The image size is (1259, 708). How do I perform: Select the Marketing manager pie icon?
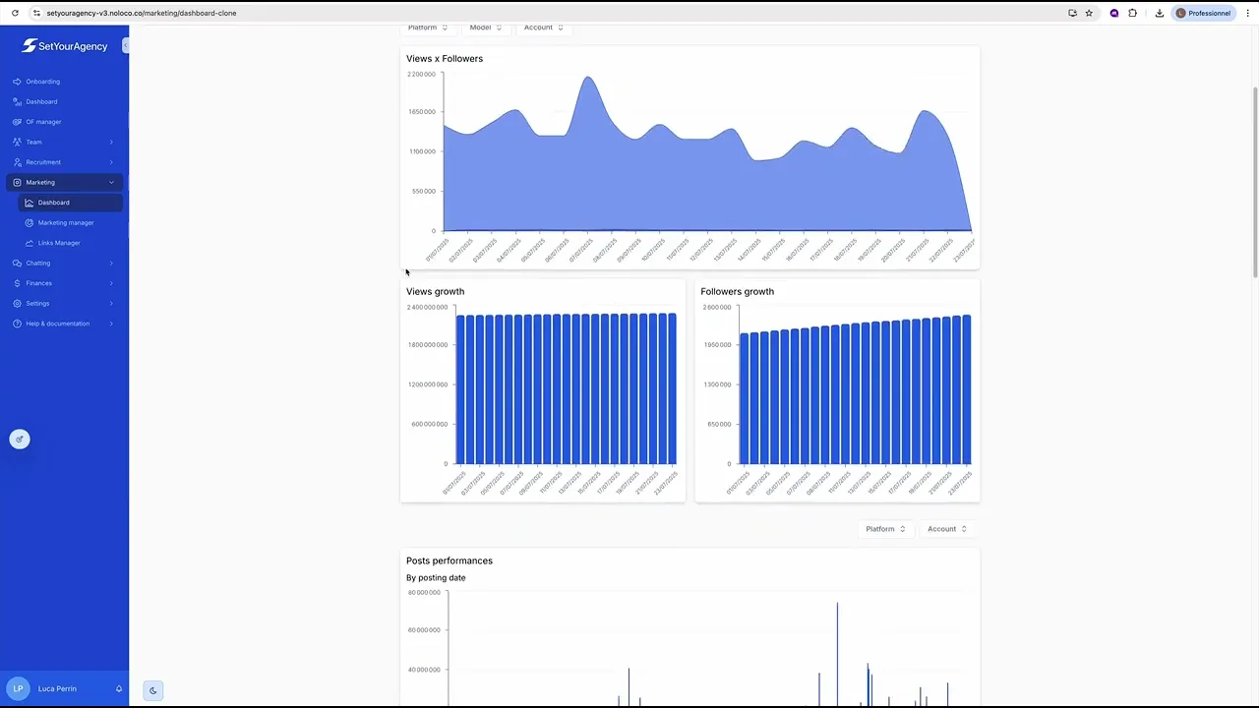click(30, 223)
